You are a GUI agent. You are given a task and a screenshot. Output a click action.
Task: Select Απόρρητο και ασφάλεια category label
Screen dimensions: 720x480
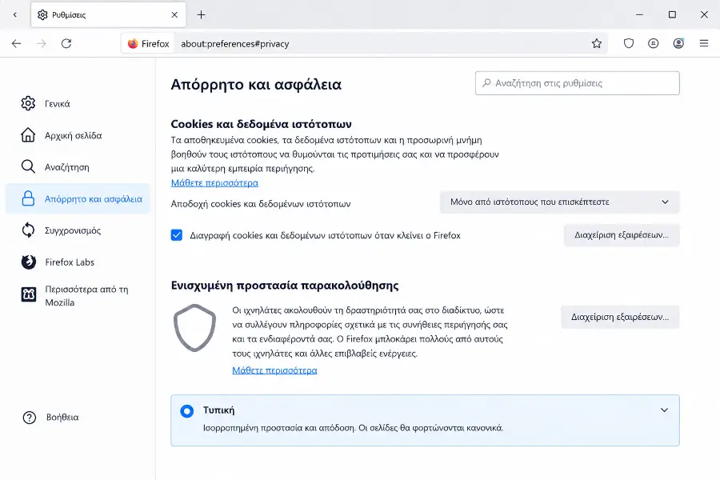94,199
